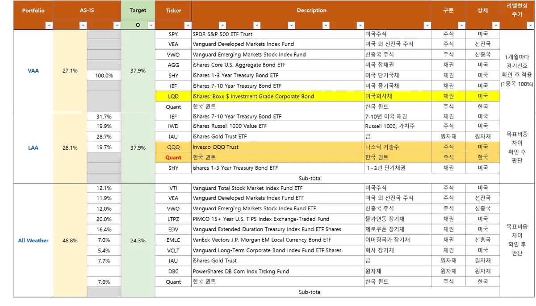Select iShares Core U.S. Aggregate Bond ETF cell
Viewport: 536px width, 306px height.
(278, 65)
